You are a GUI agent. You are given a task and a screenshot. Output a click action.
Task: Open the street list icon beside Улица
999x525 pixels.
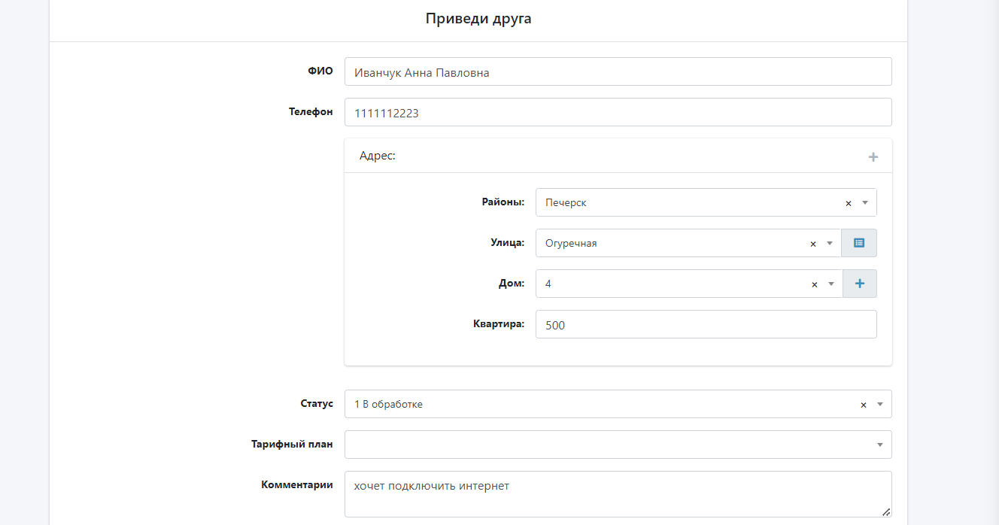859,243
